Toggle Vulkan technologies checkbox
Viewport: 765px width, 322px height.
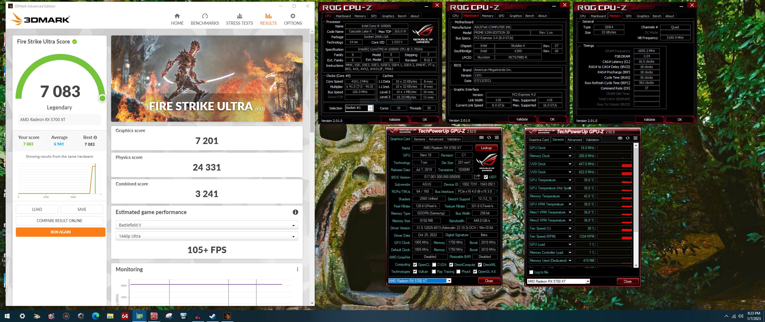(x=415, y=272)
